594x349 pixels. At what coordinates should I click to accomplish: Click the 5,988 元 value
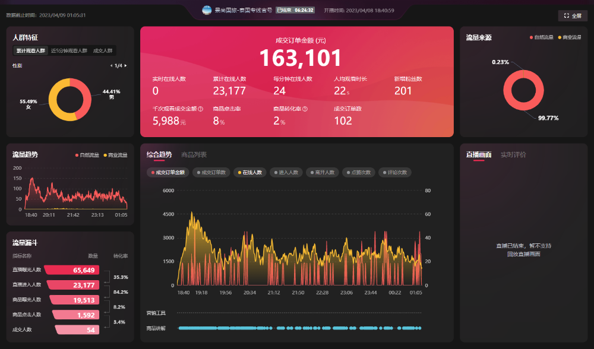click(169, 120)
